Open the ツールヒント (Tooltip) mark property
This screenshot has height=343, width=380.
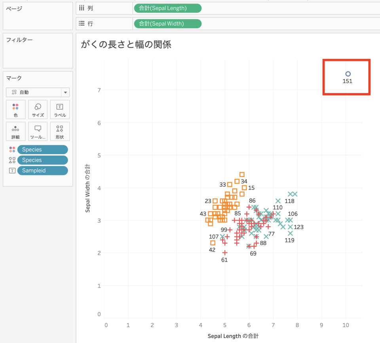click(x=38, y=131)
